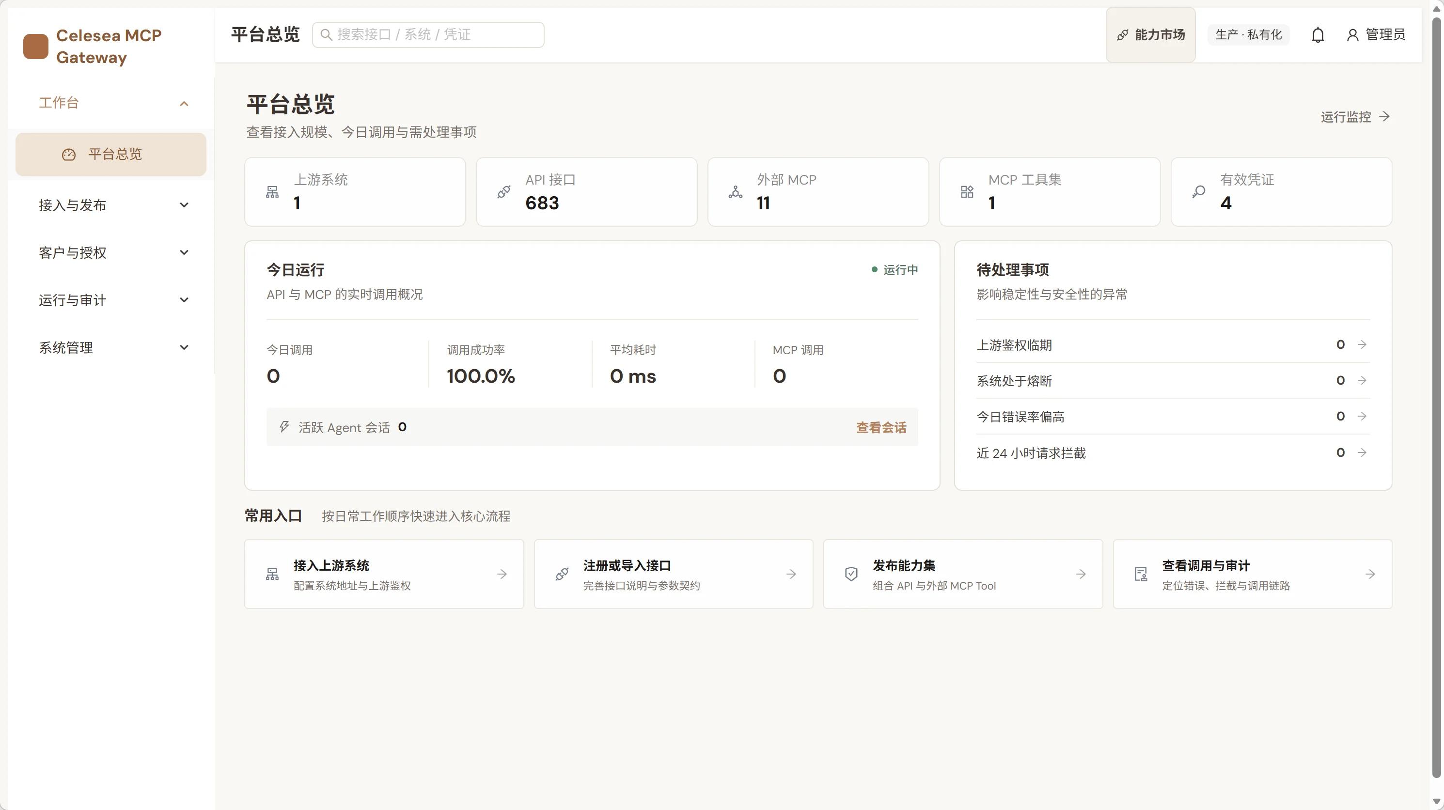Click the Celesea MCP Gateway logo square
This screenshot has height=810, width=1444.
(x=35, y=47)
